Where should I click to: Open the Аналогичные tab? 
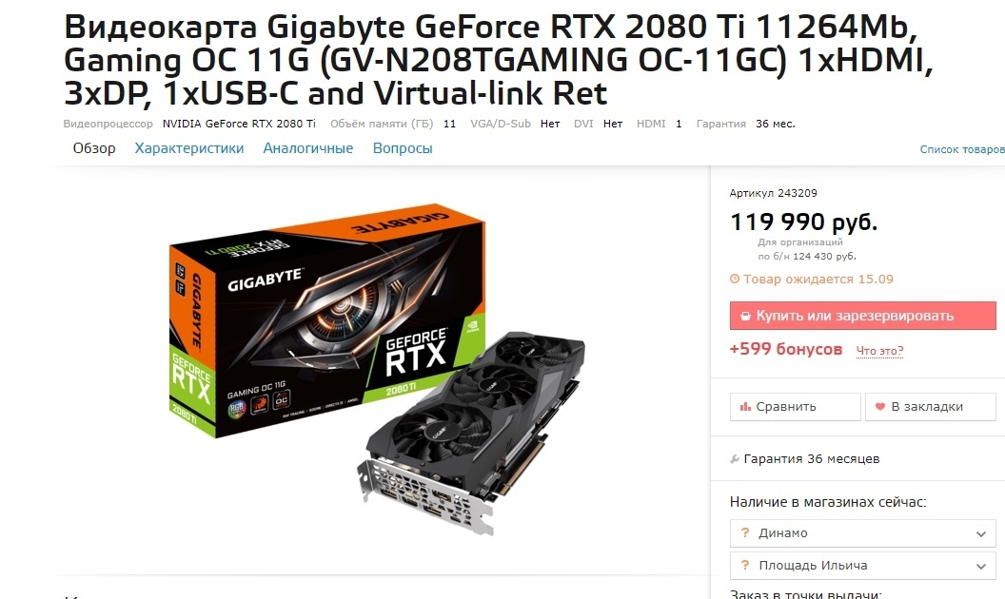307,148
